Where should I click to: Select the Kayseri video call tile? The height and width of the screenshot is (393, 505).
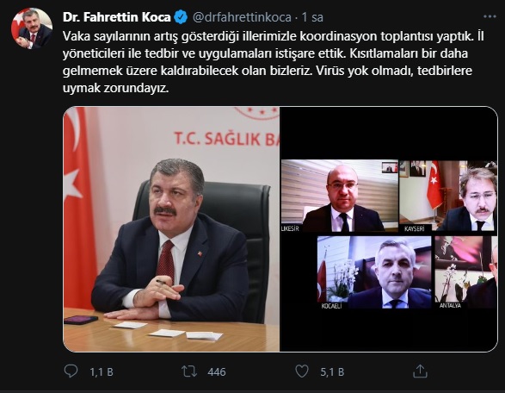[x=448, y=196]
